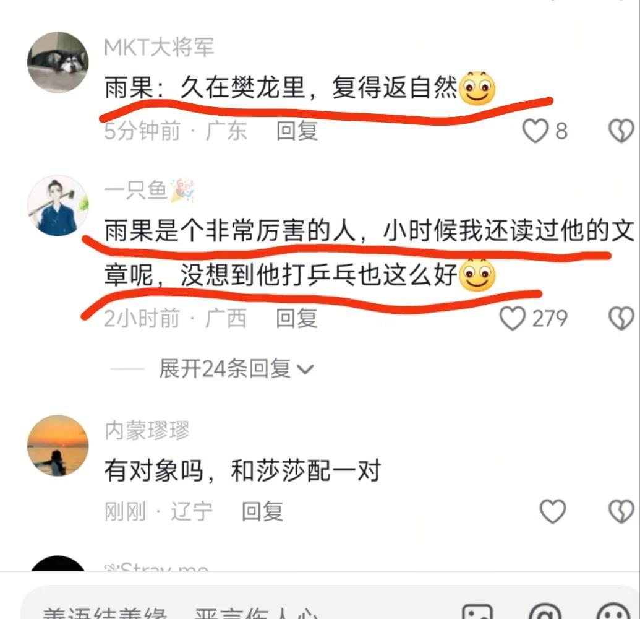Reply to MKT大将军 comment via 回复
Viewport: 640px width, 619px height.
coord(297,131)
